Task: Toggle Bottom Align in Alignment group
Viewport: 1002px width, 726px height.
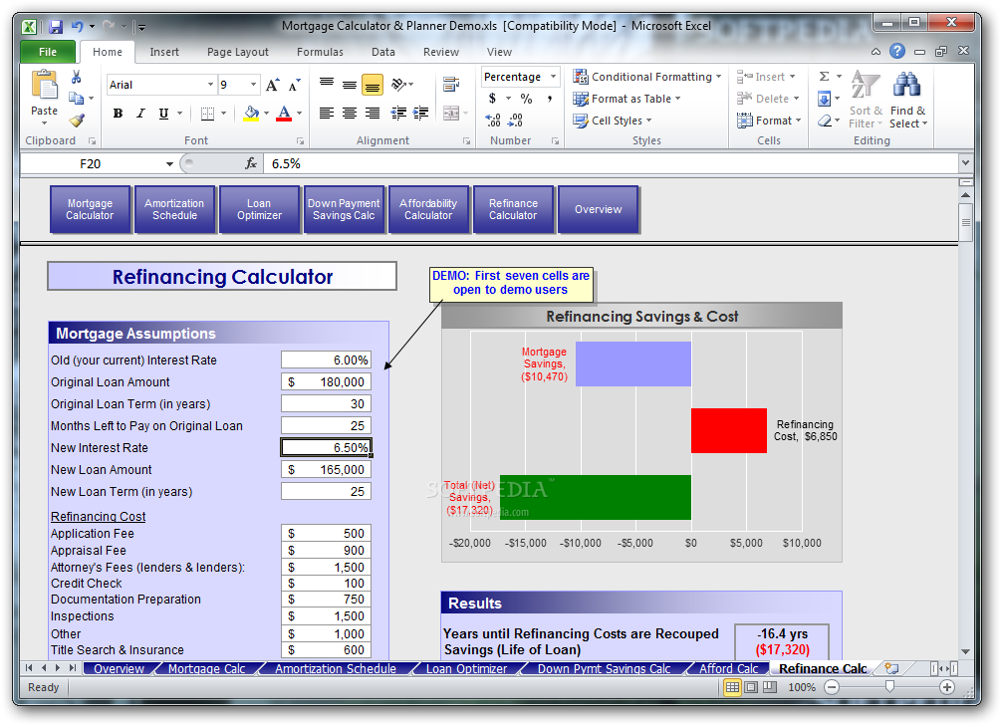Action: pyautogui.click(x=373, y=85)
